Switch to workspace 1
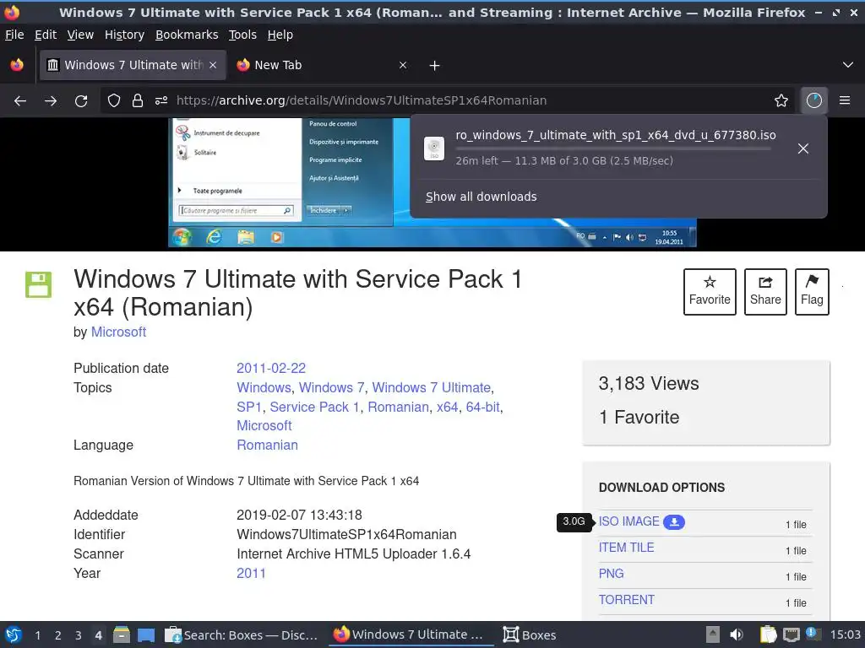 [x=37, y=635]
